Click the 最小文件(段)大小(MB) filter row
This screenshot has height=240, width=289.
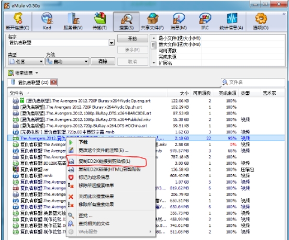pyautogui.click(x=221, y=38)
